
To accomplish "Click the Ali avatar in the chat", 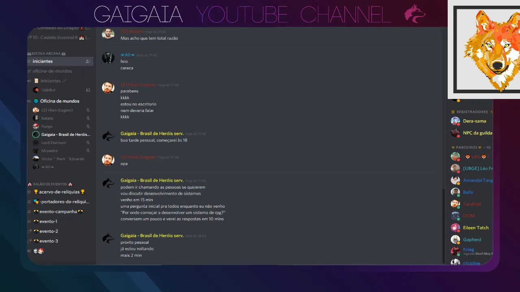I will [108, 58].
